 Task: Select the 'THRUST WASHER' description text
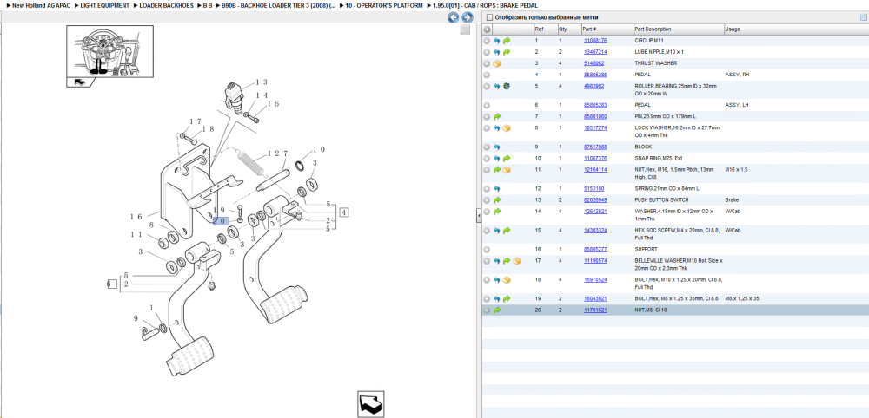655,63
